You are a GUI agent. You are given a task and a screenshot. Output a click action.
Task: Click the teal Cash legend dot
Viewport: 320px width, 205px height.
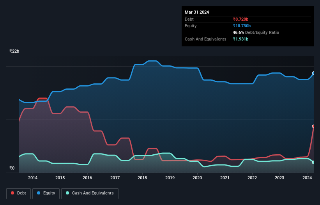pyautogui.click(x=67, y=193)
